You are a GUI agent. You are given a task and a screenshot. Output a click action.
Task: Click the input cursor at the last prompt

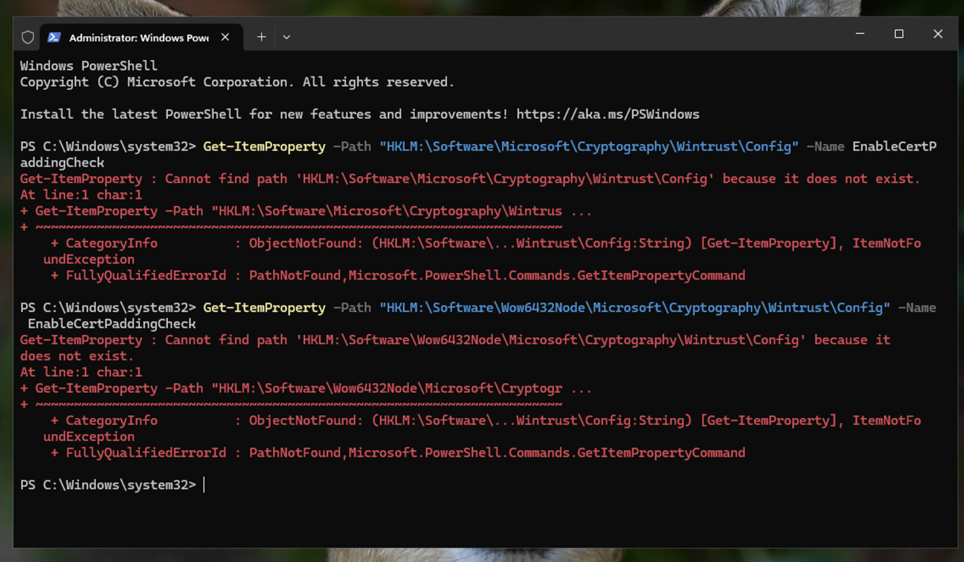(204, 485)
